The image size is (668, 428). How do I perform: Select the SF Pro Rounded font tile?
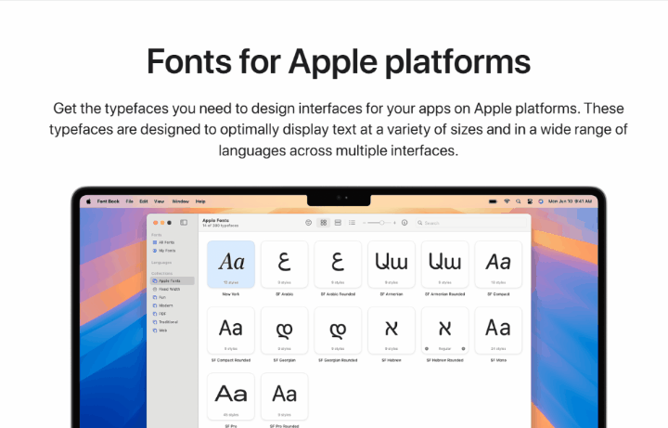click(x=285, y=396)
